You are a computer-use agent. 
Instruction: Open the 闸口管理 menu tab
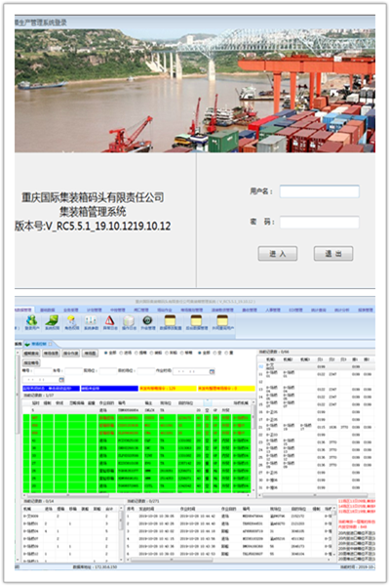tap(141, 310)
